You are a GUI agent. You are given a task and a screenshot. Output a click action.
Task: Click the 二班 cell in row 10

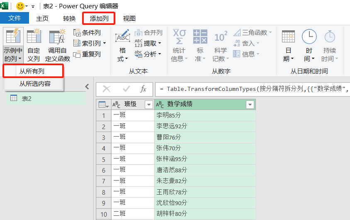pos(133,214)
